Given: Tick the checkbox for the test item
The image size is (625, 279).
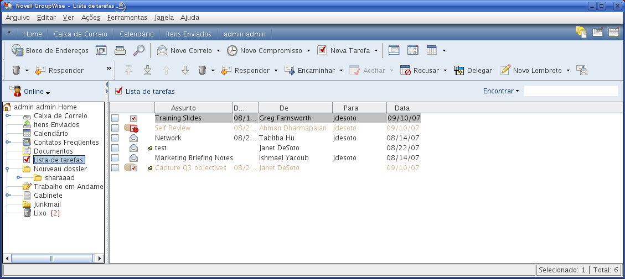Looking at the screenshot, I should tap(115, 148).
